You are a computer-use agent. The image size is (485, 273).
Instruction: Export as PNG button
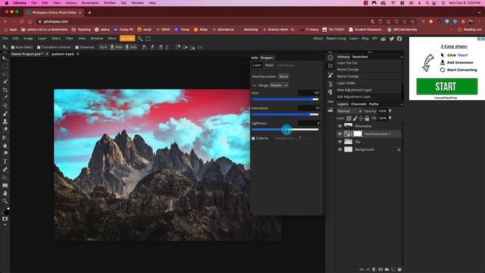pyautogui.click(x=116, y=47)
